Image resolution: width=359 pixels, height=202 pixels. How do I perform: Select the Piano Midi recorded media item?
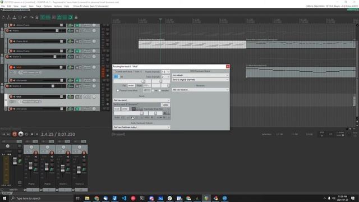[x=192, y=44]
